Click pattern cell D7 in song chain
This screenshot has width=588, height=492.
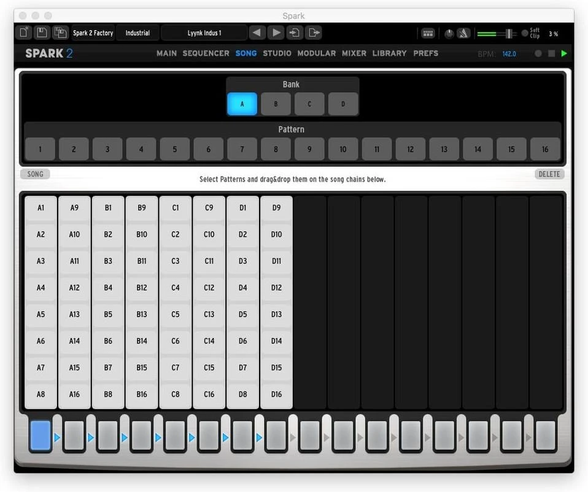click(x=243, y=367)
